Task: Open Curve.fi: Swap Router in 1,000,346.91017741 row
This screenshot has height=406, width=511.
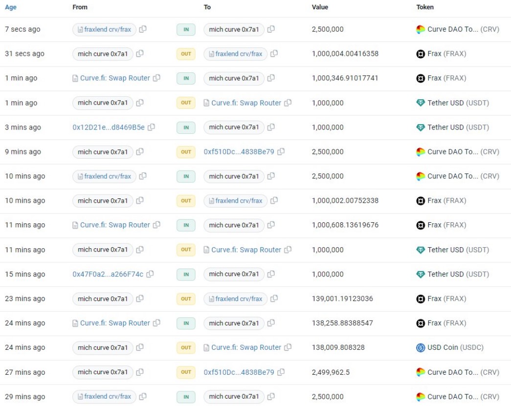Action: click(x=115, y=78)
